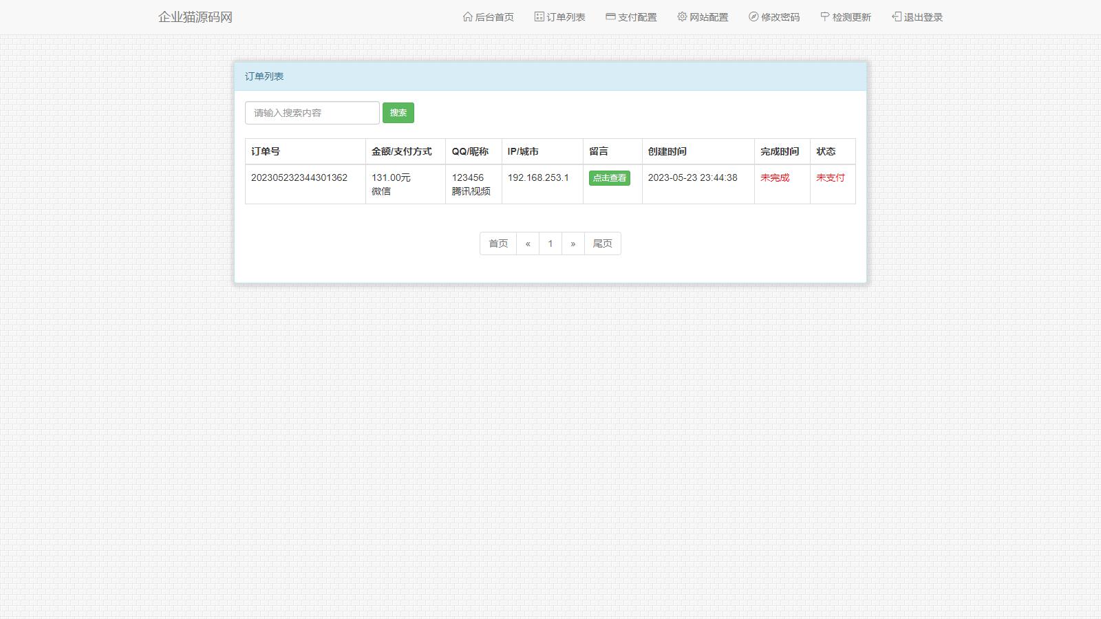The image size is (1101, 619).
Task: Go to 修改密码 page text link
Action: click(x=780, y=17)
